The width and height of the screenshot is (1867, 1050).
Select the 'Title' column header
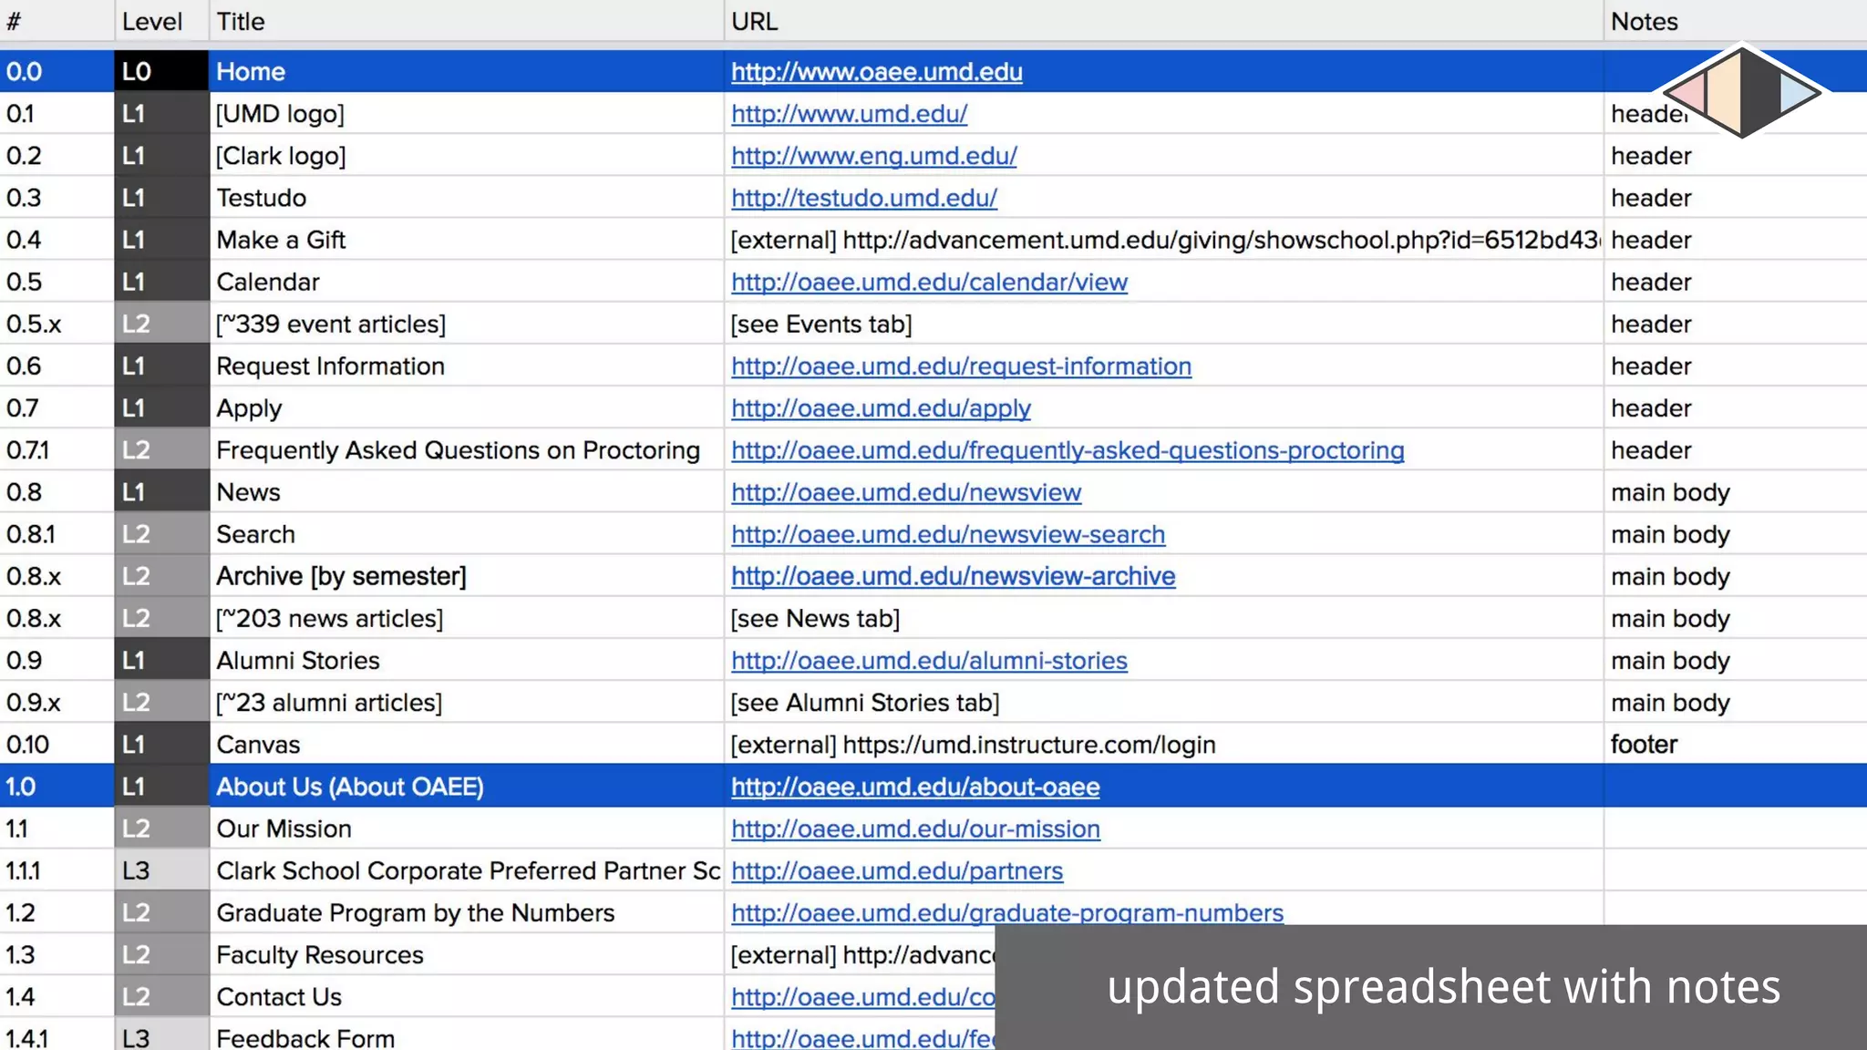click(467, 21)
